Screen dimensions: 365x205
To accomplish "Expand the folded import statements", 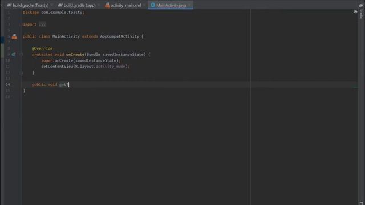I will pos(21,24).
